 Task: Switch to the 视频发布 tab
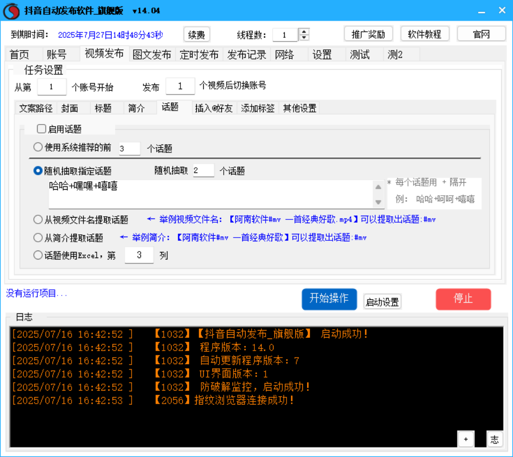104,53
